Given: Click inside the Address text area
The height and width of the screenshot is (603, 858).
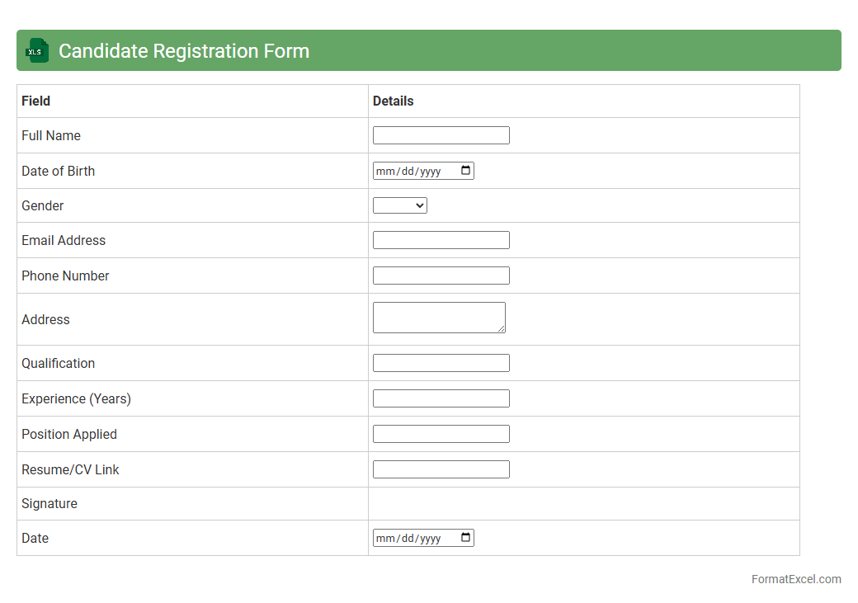Looking at the screenshot, I should pos(437,318).
